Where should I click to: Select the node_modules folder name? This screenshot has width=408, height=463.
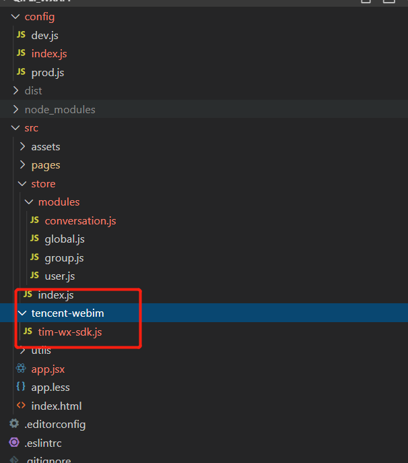coord(60,110)
